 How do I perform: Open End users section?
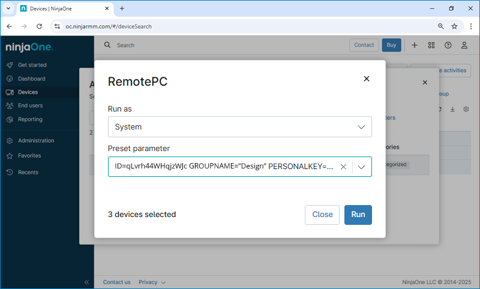[31, 106]
